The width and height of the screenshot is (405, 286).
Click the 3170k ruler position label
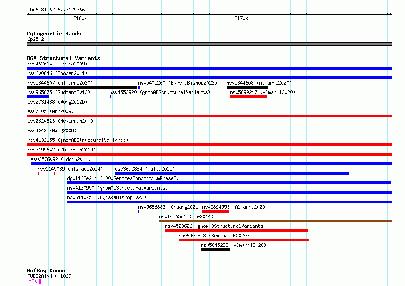point(241,18)
